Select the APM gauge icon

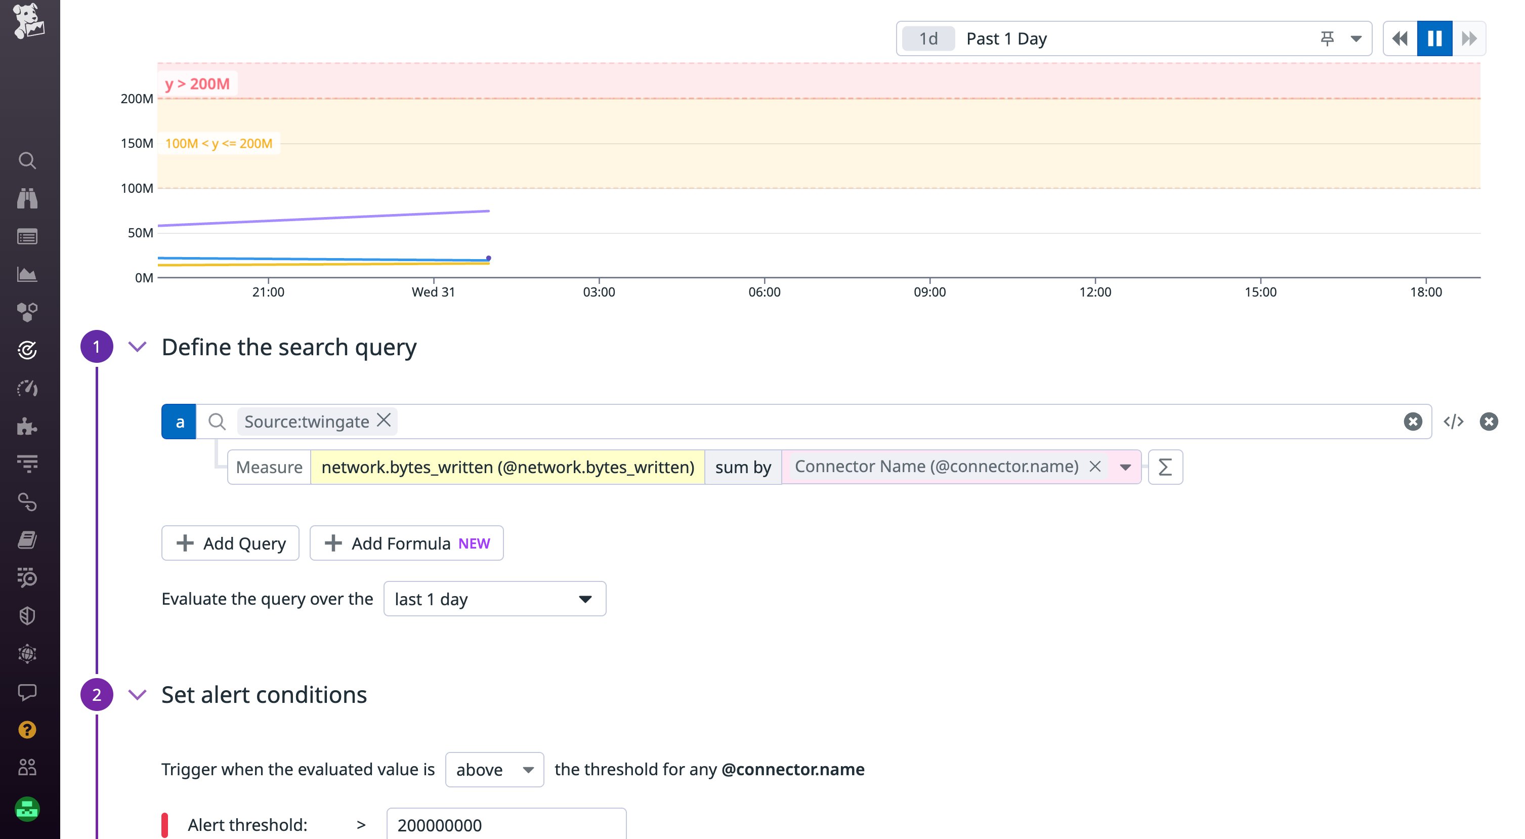(x=27, y=388)
